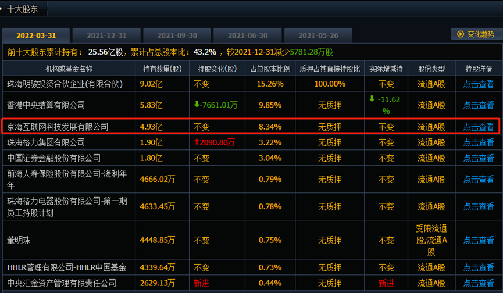The image size is (503, 293).
Task: Click the 实际增减持 column header
Action: pos(386,69)
